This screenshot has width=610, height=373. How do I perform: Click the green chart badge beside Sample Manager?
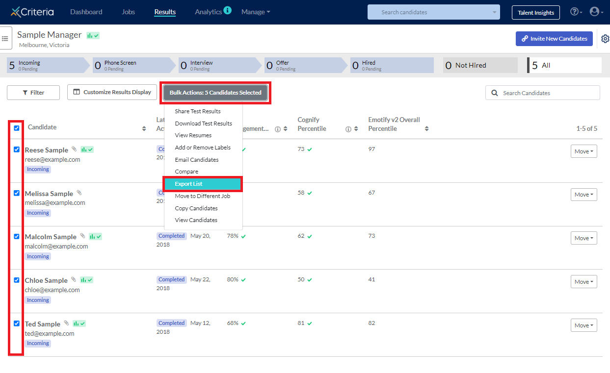pyautogui.click(x=93, y=35)
